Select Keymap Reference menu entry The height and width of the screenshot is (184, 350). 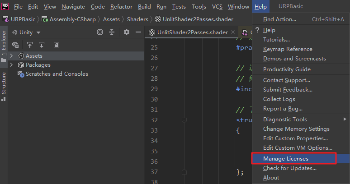pyautogui.click(x=301, y=49)
